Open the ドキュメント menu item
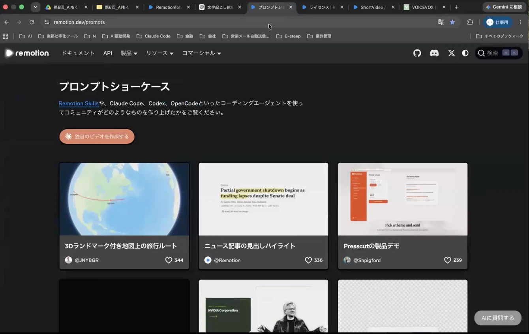This screenshot has height=334, width=529. point(78,53)
